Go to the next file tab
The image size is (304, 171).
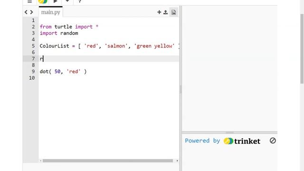tap(31, 12)
